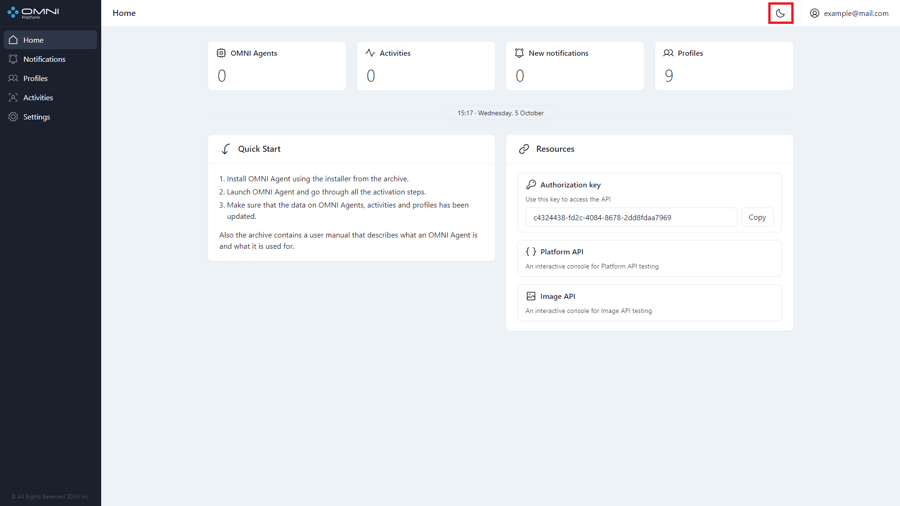The width and height of the screenshot is (900, 506).
Task: Click the OMNI Agents chip icon
Action: pos(221,53)
